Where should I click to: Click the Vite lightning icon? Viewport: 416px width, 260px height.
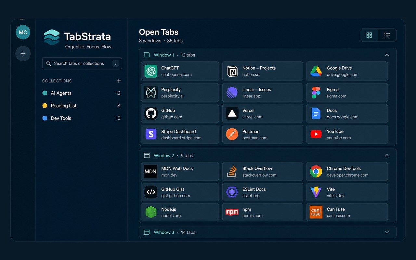click(x=316, y=192)
